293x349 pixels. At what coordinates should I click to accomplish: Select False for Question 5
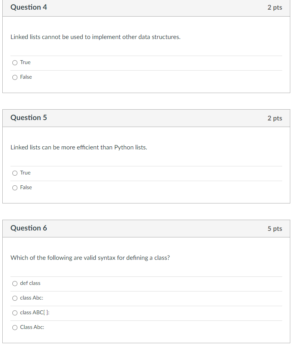[x=14, y=187]
